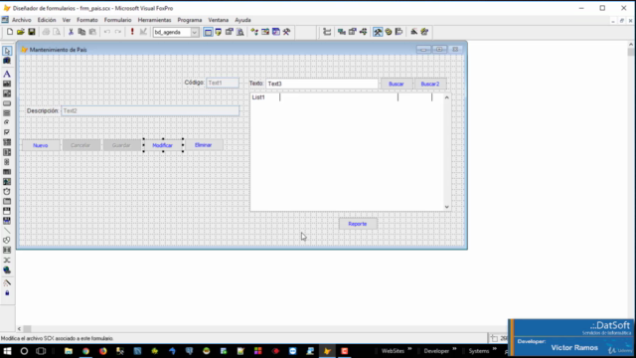Screen dimensions: 636x358
Task: Pick the Image control tool
Action: 7,181
